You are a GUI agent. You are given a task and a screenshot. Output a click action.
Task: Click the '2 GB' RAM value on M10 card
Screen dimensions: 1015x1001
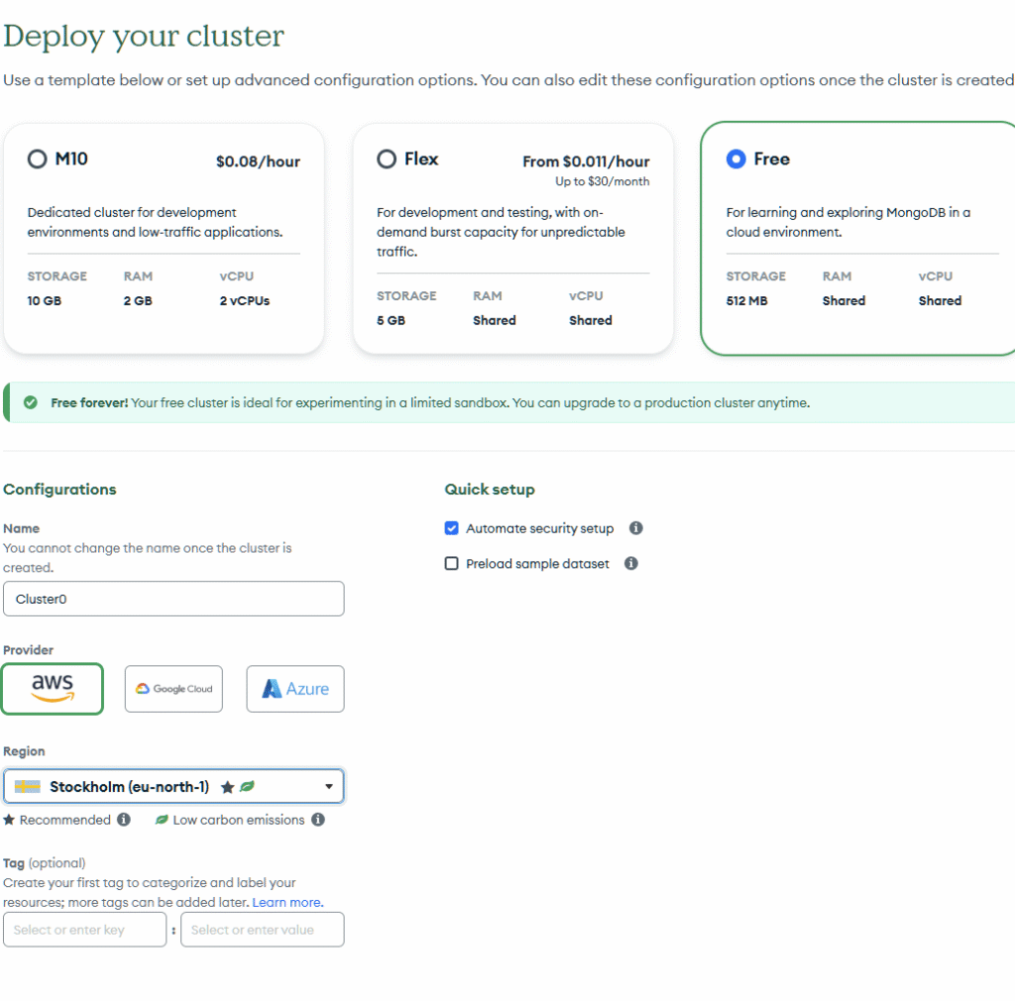[x=138, y=301]
